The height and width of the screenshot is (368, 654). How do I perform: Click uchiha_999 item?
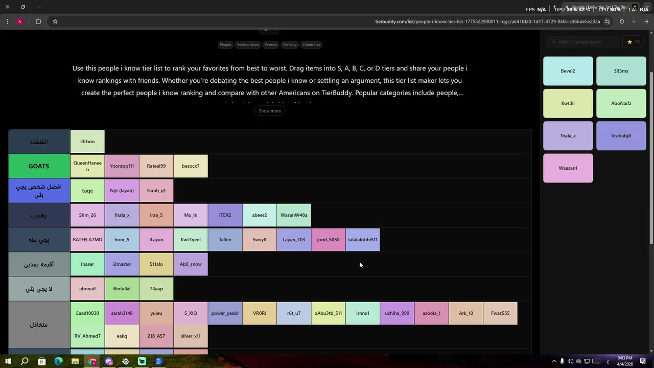pos(397,313)
